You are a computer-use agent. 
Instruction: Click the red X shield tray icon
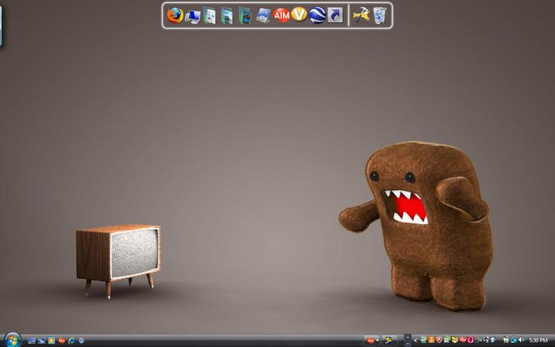(x=439, y=340)
